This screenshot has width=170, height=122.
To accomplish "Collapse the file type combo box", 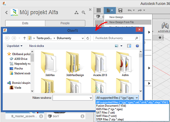I will point(117,98).
